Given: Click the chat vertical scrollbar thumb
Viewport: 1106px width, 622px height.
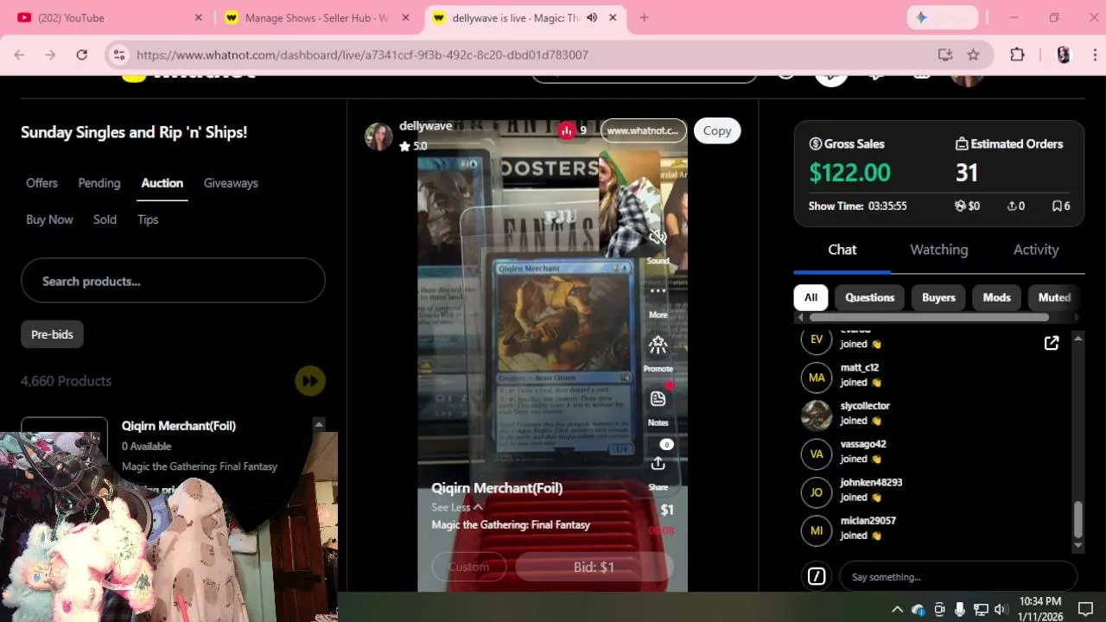Looking at the screenshot, I should (x=1077, y=518).
